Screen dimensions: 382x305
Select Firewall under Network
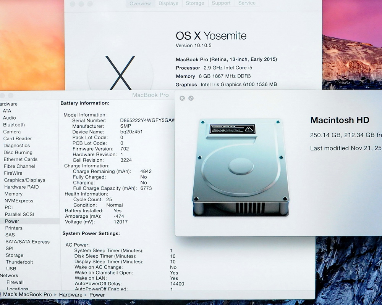click(x=15, y=283)
